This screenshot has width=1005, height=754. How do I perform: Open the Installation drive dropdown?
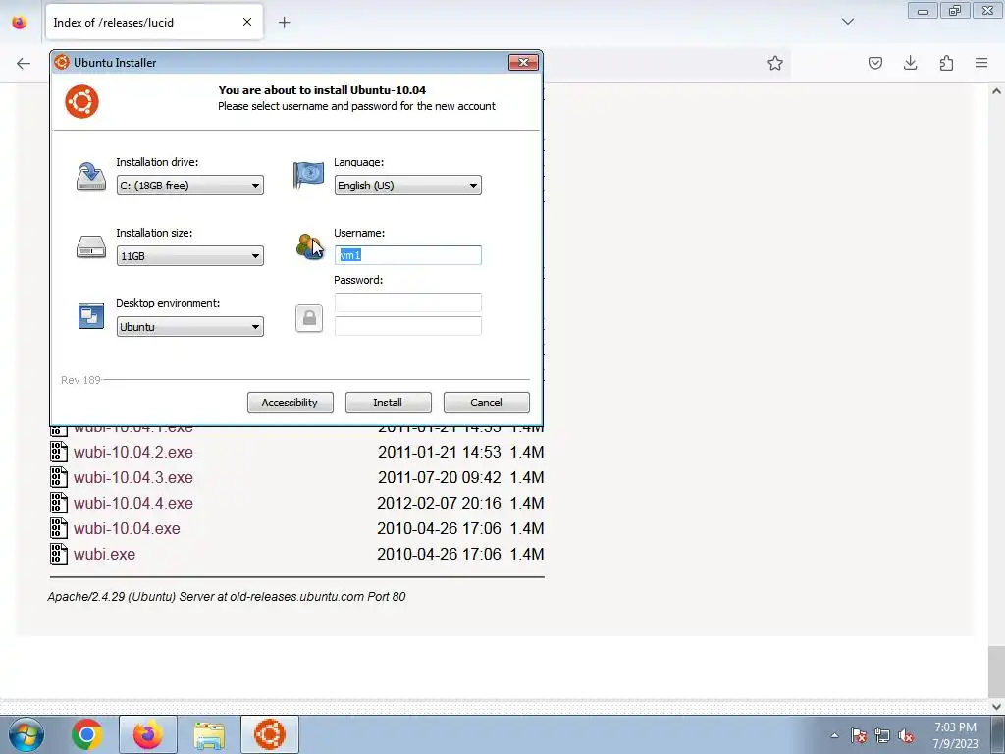pyautogui.click(x=189, y=186)
